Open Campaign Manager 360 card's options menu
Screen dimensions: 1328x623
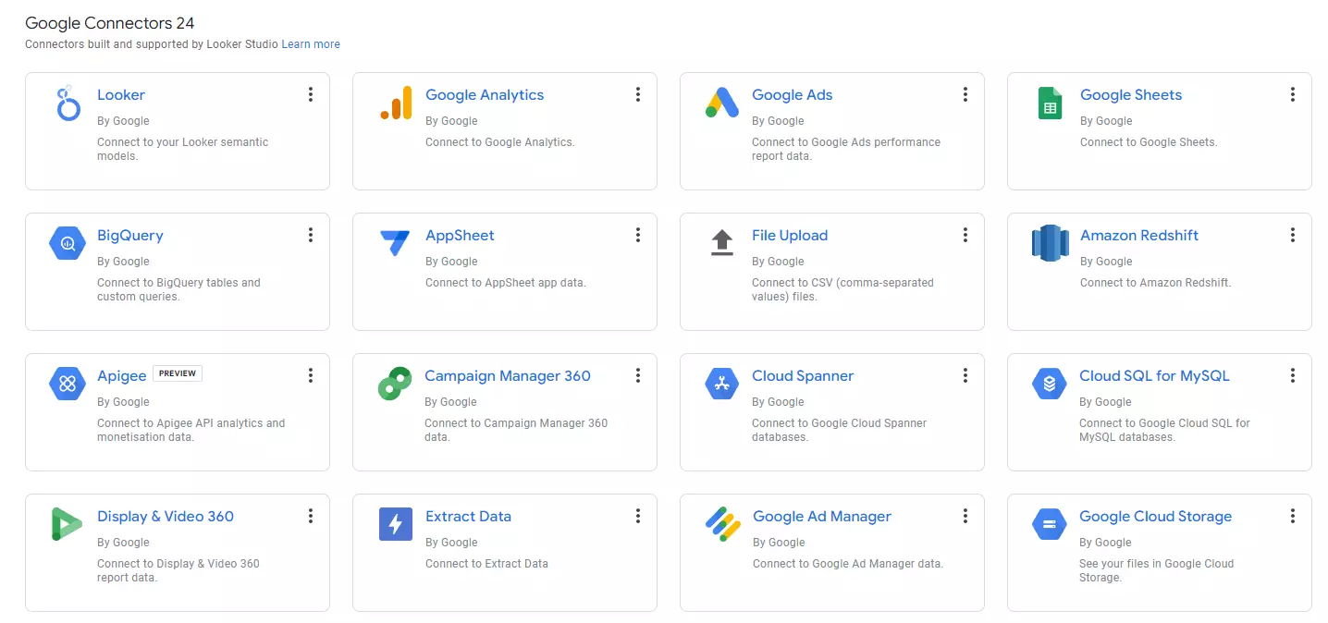pos(638,375)
